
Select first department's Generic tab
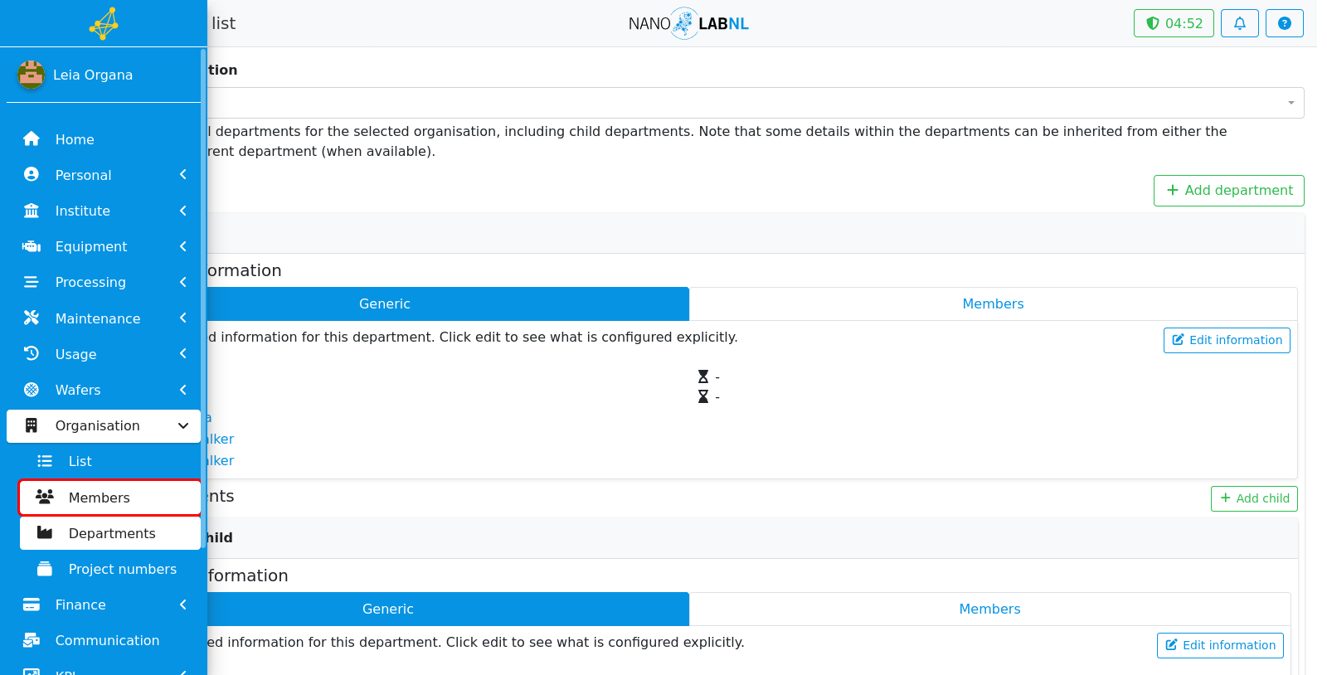tap(448, 304)
